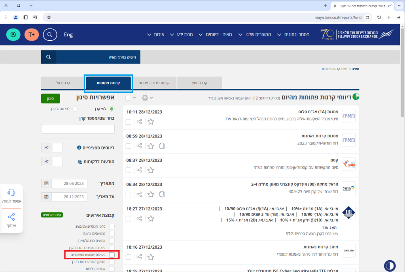Toggle the 'דיווחים ספציפיים' switch
405x272 pixels.
click(52, 148)
